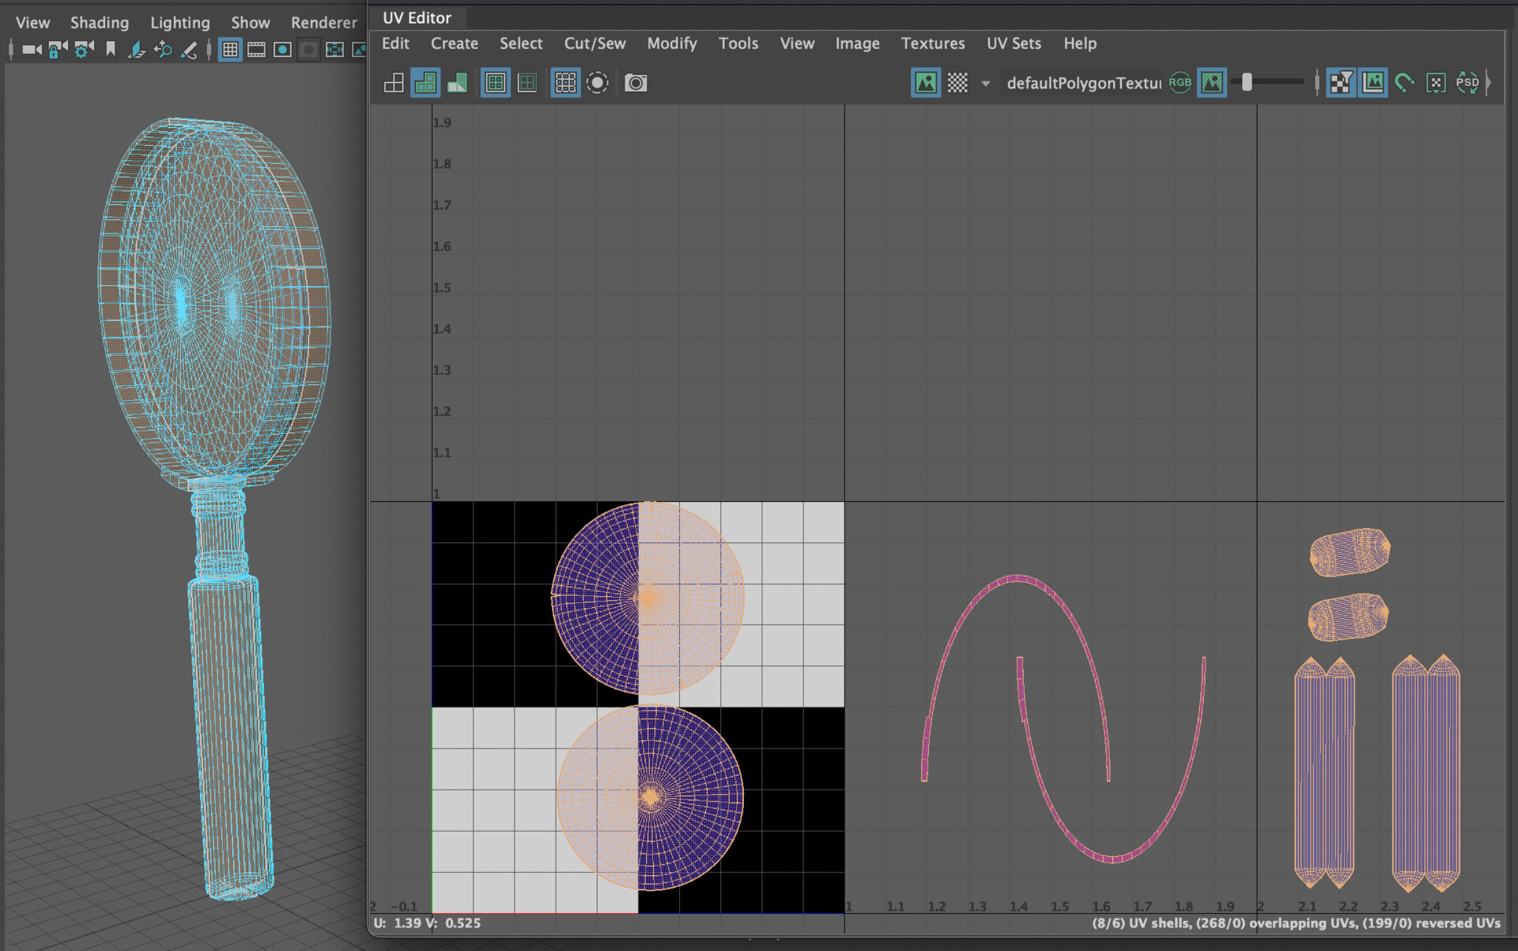Toggle the RGB channels display
The image size is (1518, 951).
1180,81
